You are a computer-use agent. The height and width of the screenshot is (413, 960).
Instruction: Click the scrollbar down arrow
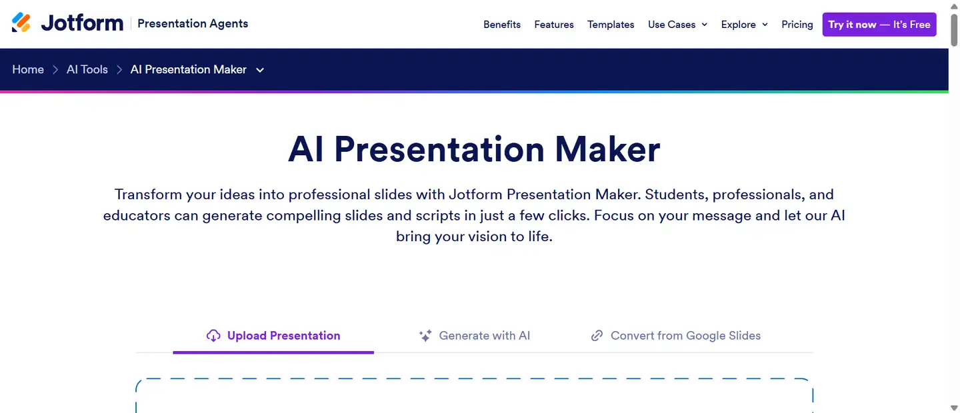tap(954, 408)
